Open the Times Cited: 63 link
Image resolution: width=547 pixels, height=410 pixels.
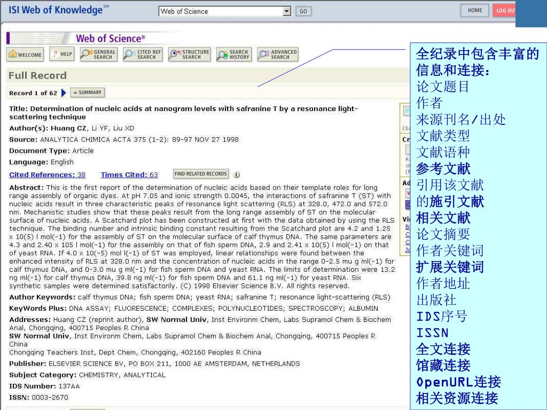[129, 175]
